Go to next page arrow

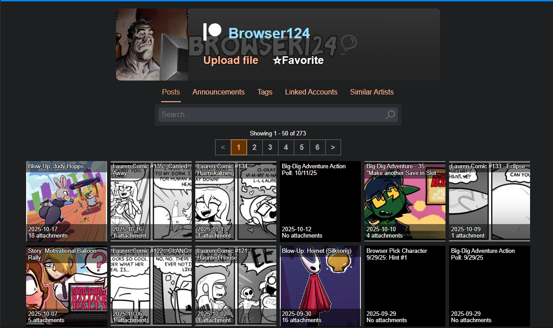click(333, 147)
